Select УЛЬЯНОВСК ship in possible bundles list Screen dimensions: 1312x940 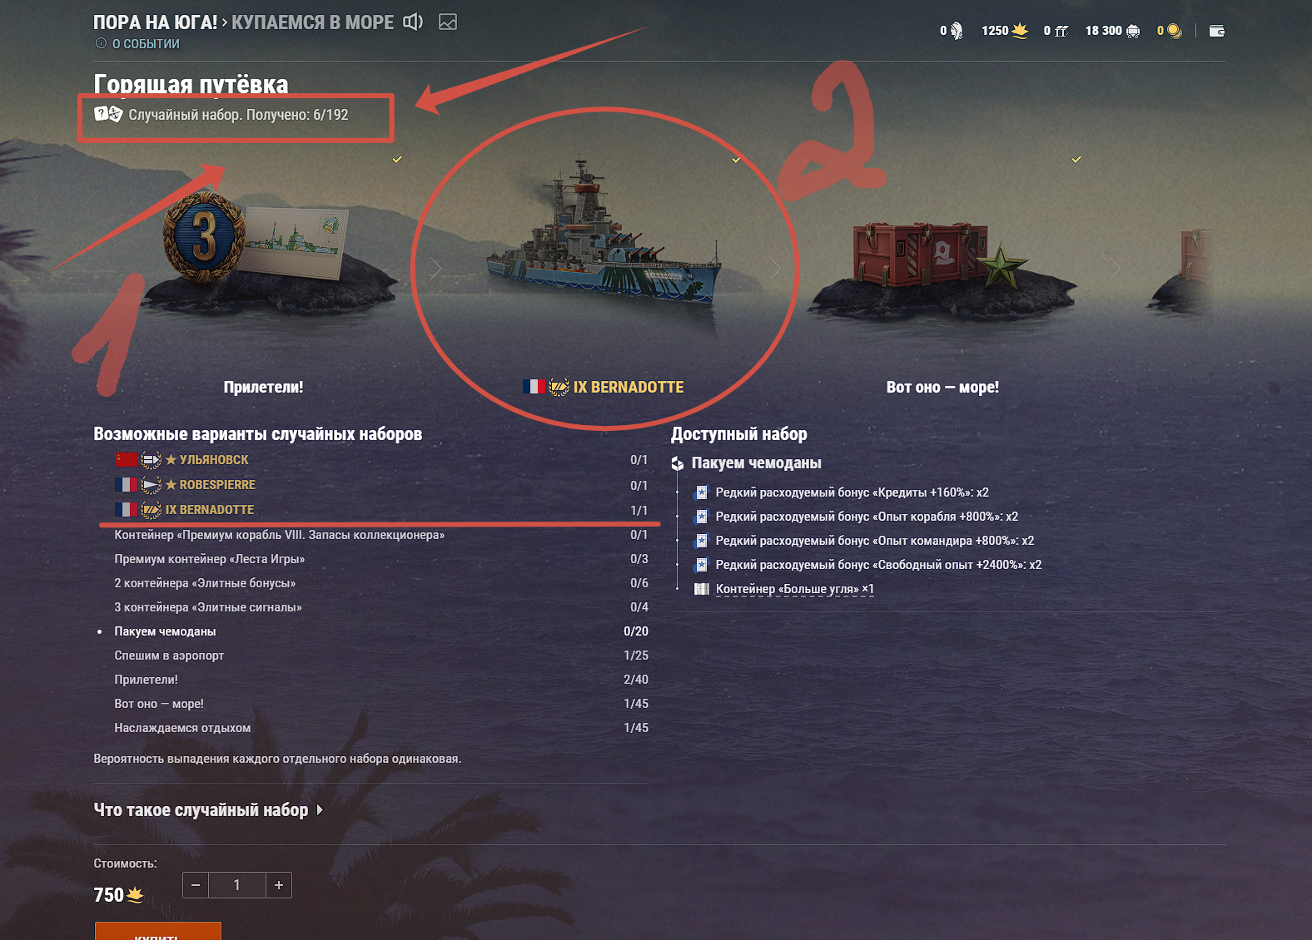point(214,459)
